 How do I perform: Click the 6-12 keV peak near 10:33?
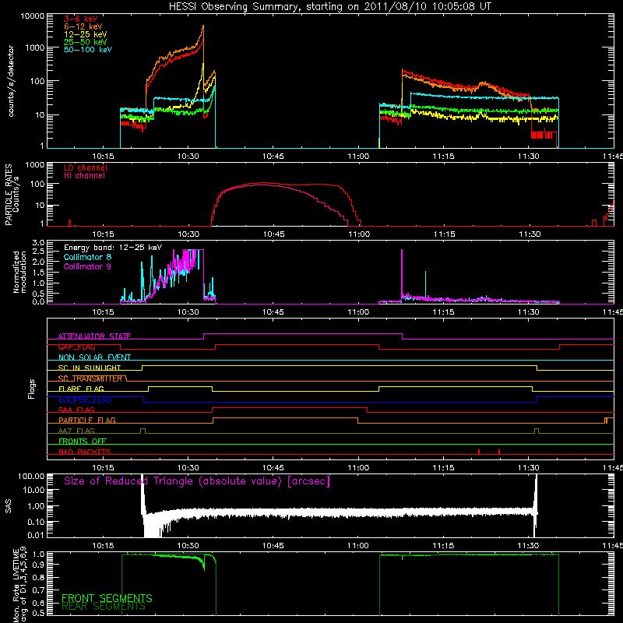[x=203, y=26]
